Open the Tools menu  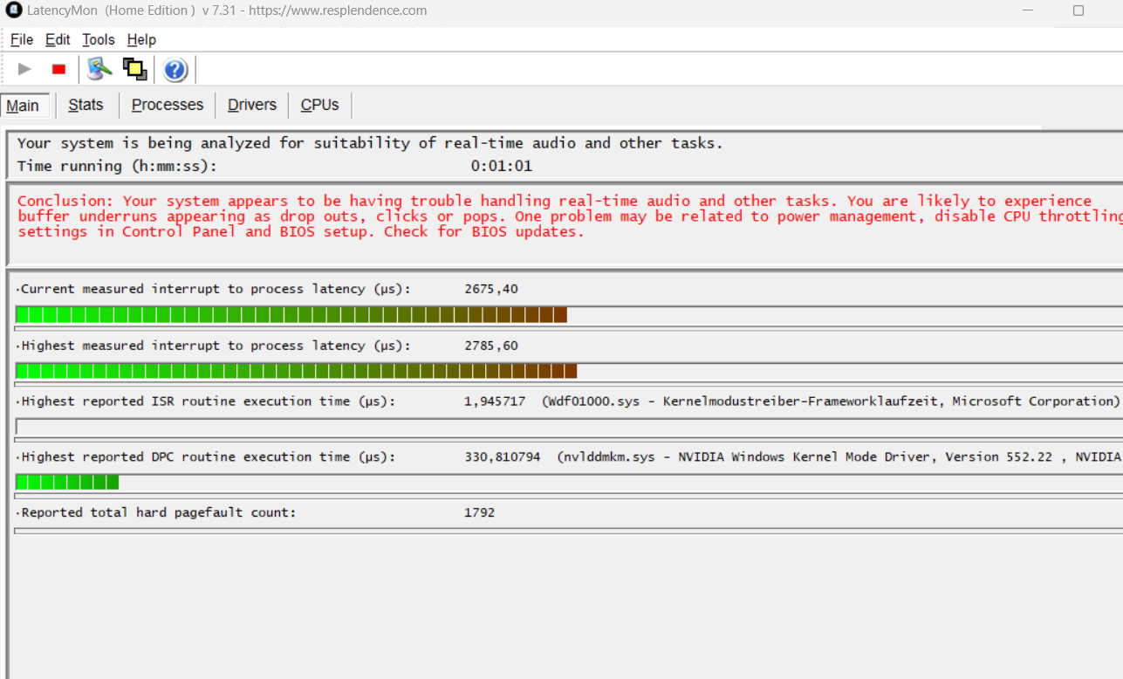pyautogui.click(x=99, y=39)
